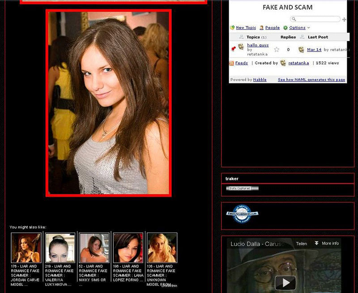Open the Options menu link
Viewport: 358px width, 293px height.
[x=297, y=28]
